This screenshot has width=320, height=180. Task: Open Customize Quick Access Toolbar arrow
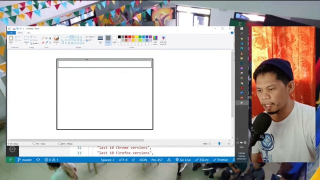pyautogui.click(x=23, y=29)
